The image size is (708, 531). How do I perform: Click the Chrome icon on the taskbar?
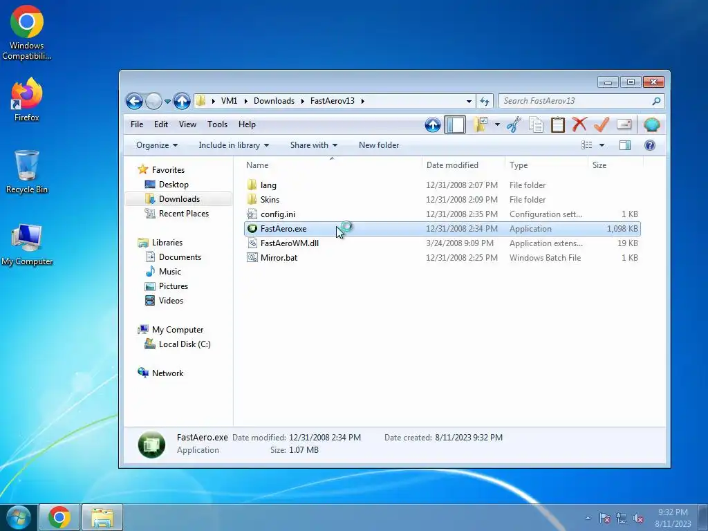coord(59,517)
